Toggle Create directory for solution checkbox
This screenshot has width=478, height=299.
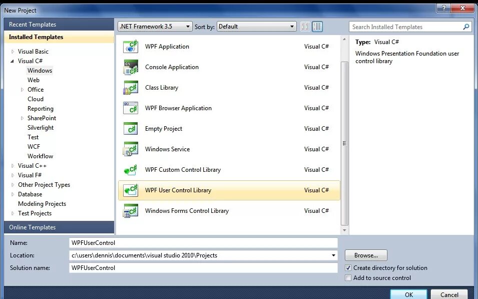tap(348, 268)
